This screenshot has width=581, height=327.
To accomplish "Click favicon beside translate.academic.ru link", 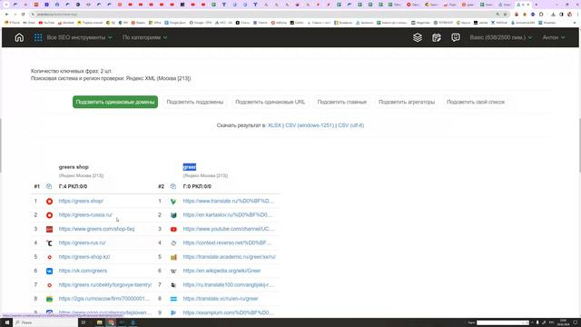I will point(173,257).
